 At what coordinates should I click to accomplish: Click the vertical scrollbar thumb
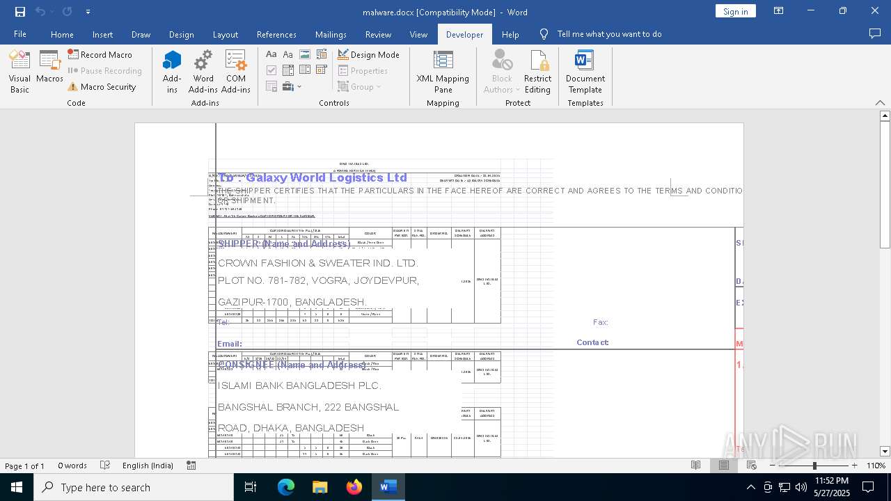[x=885, y=184]
